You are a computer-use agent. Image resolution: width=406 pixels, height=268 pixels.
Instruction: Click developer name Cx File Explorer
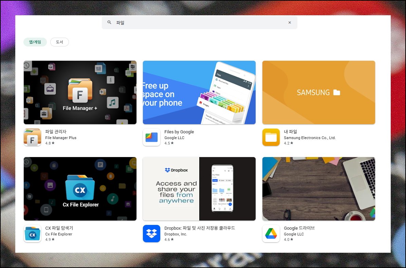coord(59,234)
